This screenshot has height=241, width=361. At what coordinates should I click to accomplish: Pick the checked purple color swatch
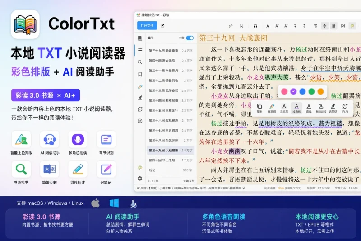coord(293,91)
